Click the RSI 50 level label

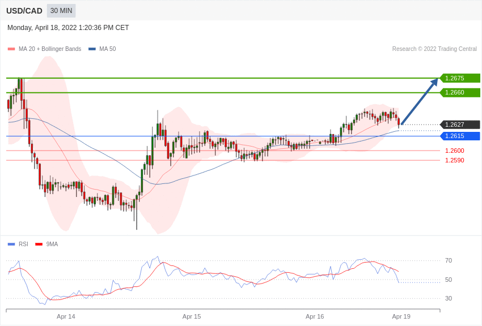(449, 280)
